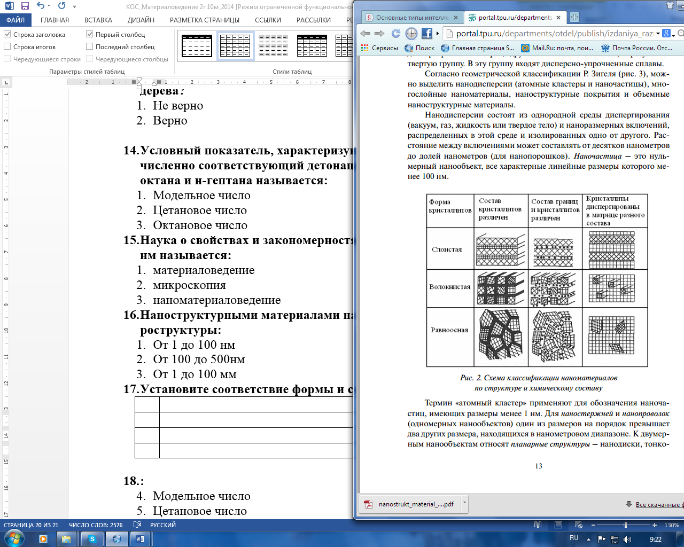The width and height of the screenshot is (684, 547).
Task: Open the РАССЫЛКИ ribbon tab
Action: (314, 20)
